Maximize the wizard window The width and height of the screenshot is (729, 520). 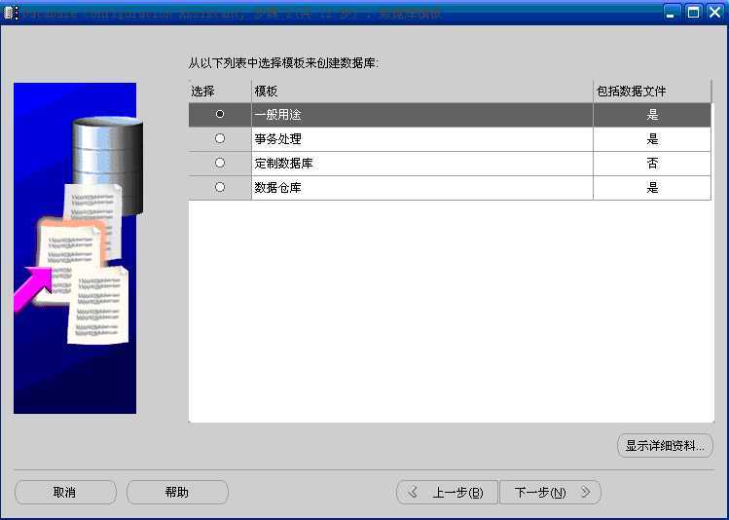[x=693, y=12]
